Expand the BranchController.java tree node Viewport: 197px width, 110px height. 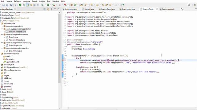coord(4,32)
